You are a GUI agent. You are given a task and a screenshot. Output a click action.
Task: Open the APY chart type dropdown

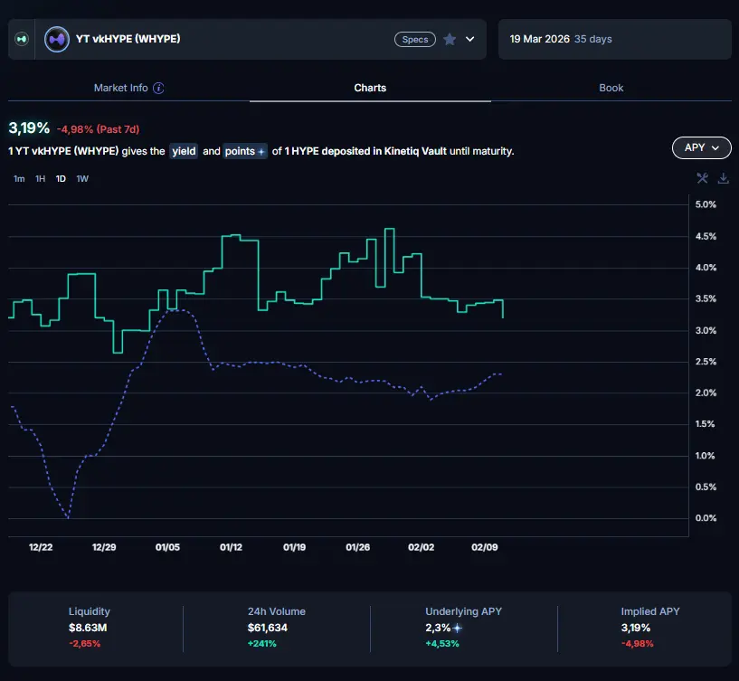coord(701,147)
